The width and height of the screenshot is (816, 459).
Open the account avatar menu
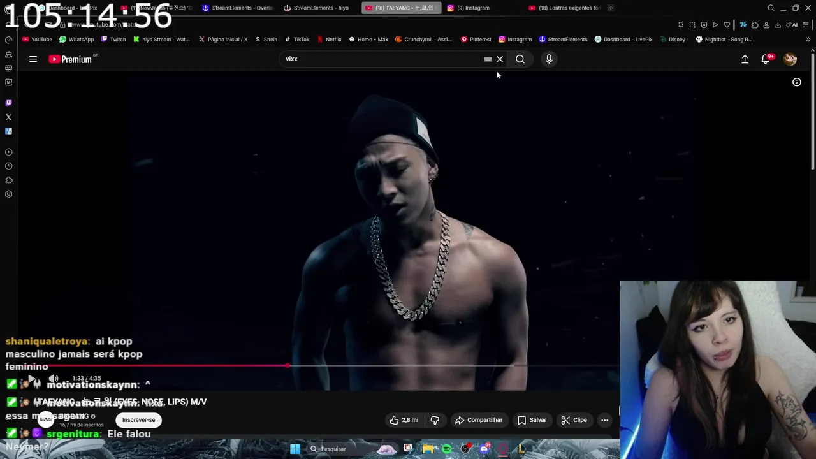click(x=790, y=59)
